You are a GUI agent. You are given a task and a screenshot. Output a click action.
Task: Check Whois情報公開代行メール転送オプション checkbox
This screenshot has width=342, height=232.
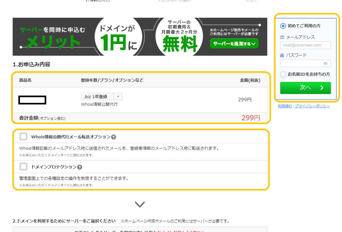[x=23, y=137]
